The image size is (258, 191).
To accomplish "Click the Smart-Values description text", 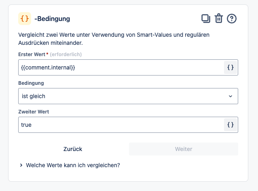I will click(x=114, y=39).
